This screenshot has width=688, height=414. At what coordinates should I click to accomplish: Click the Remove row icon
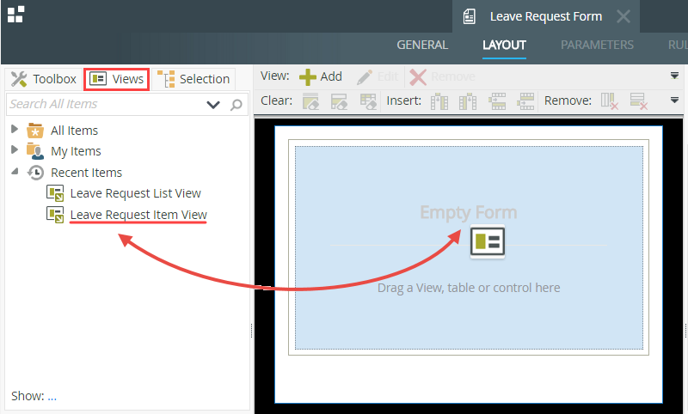(638, 101)
